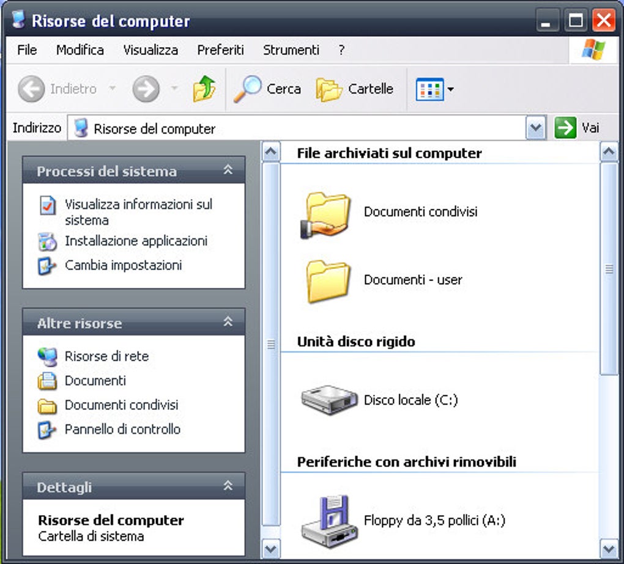Click the address bar computer icon
The height and width of the screenshot is (564, 624).
[81, 128]
